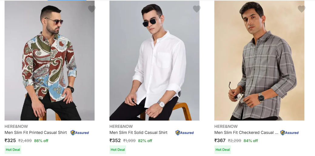The height and width of the screenshot is (156, 315).
Task: Click Assured badge on printed shirt
Action: [80, 133]
